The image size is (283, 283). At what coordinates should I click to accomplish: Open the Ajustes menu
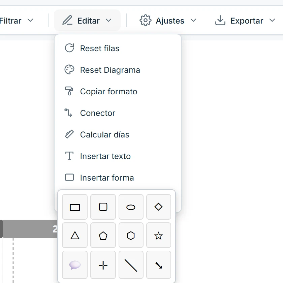point(168,21)
